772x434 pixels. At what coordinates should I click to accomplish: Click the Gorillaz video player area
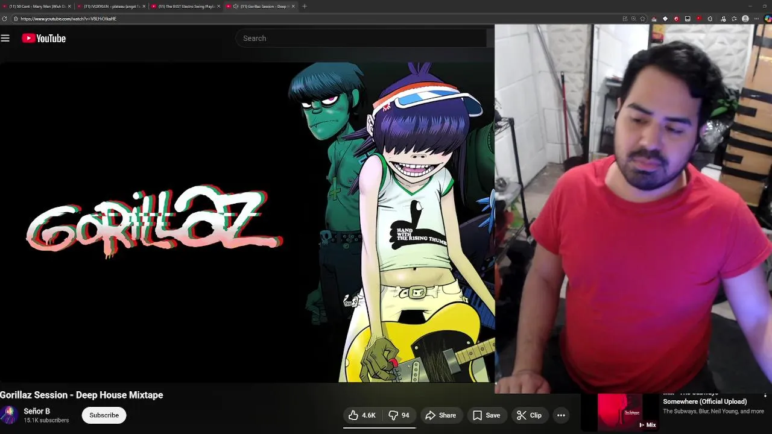[x=247, y=222]
